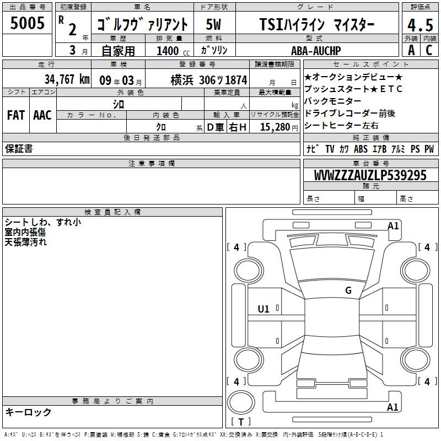
Task: Click the front-left [4] tire tread marker
Action: tap(236, 248)
